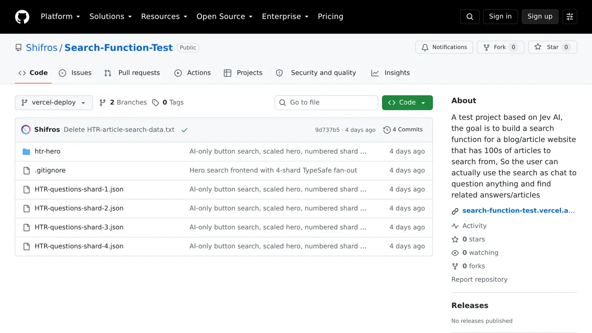View the 2 Branches link
Viewport: 592px width, 333px height.
click(123, 103)
